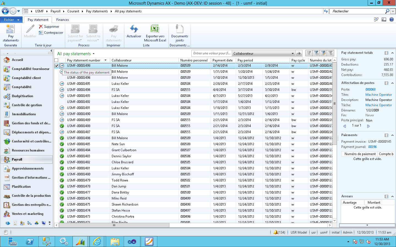
Task: Uncheck the USMF-00002498 row checkbox
Action: (x=56, y=66)
